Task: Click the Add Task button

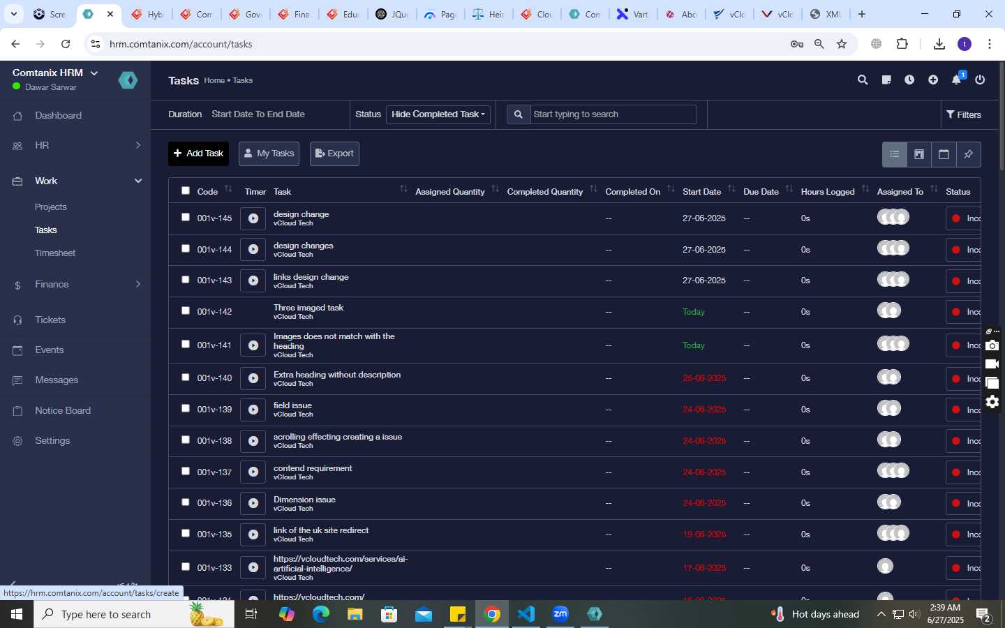Action: [198, 154]
